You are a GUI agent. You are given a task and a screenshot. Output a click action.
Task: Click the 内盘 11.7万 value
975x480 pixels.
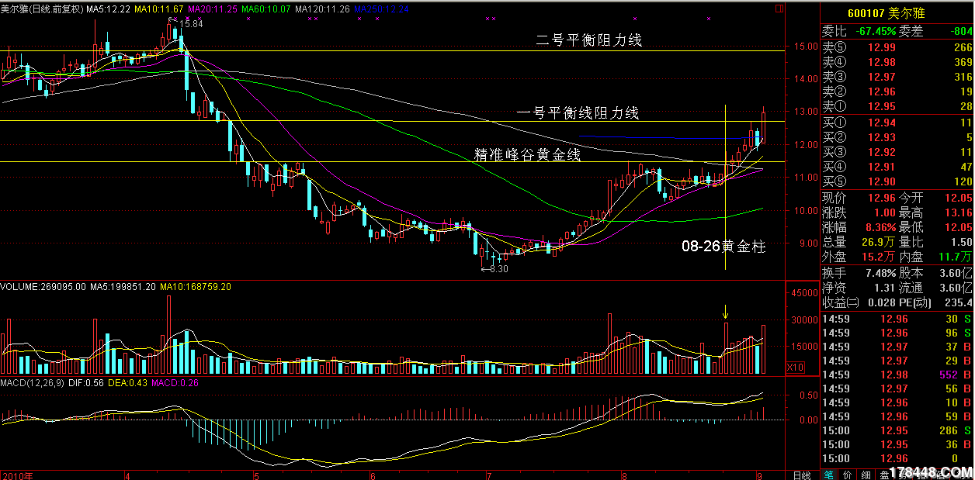pos(954,257)
